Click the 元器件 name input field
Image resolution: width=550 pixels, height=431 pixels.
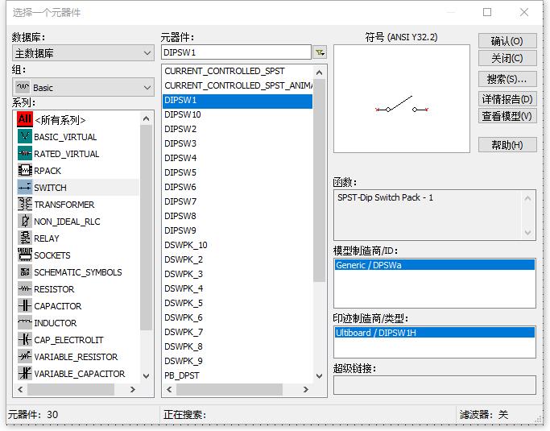237,52
